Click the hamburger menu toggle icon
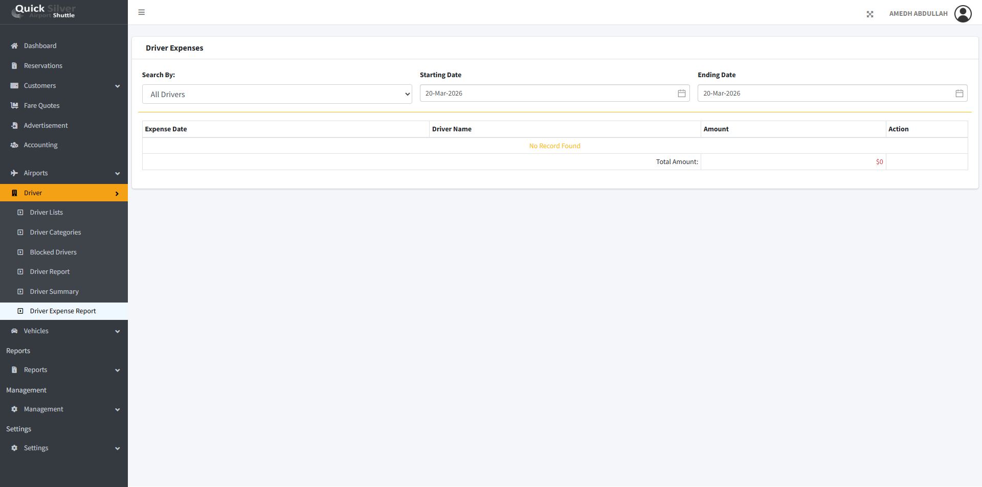982x487 pixels. [142, 12]
